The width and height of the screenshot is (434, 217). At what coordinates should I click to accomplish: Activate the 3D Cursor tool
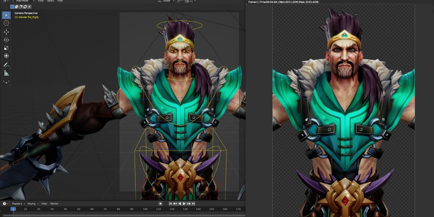click(x=6, y=23)
